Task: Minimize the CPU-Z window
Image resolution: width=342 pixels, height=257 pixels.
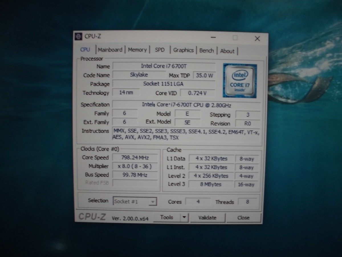Action: point(213,38)
